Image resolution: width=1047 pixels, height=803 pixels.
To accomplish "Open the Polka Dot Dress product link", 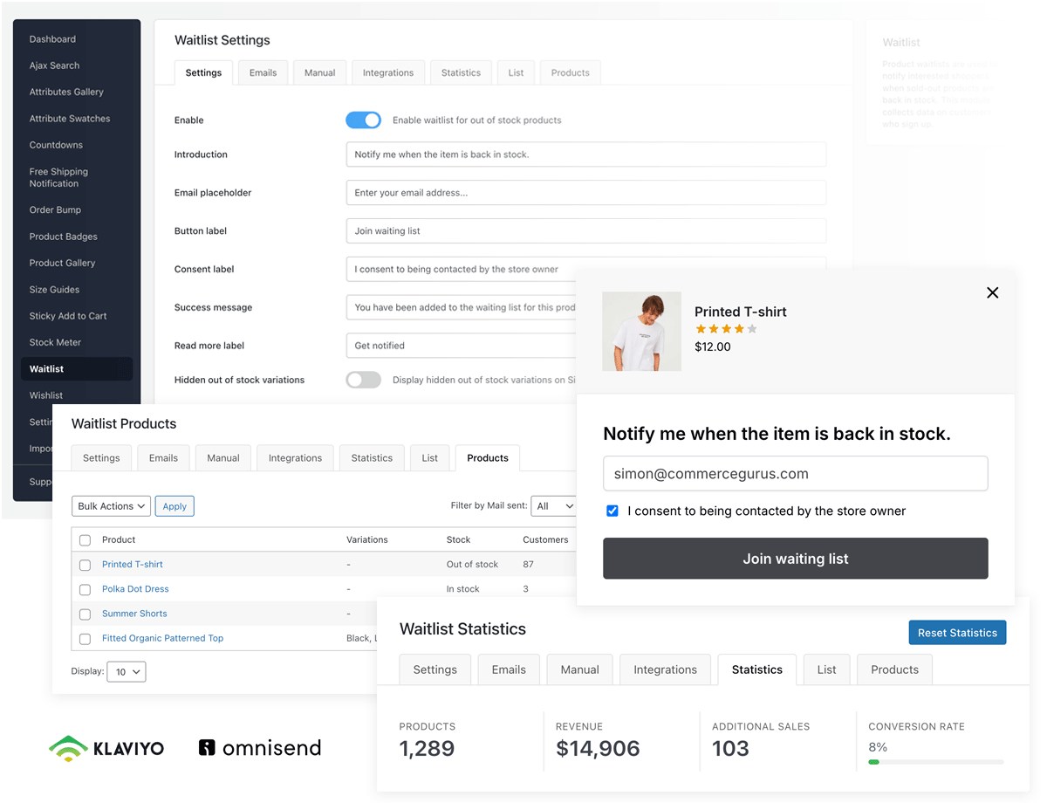I will (134, 589).
